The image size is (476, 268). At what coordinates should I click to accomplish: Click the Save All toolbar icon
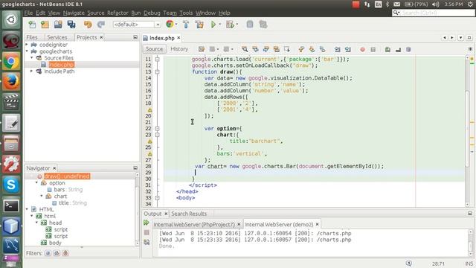71,25
